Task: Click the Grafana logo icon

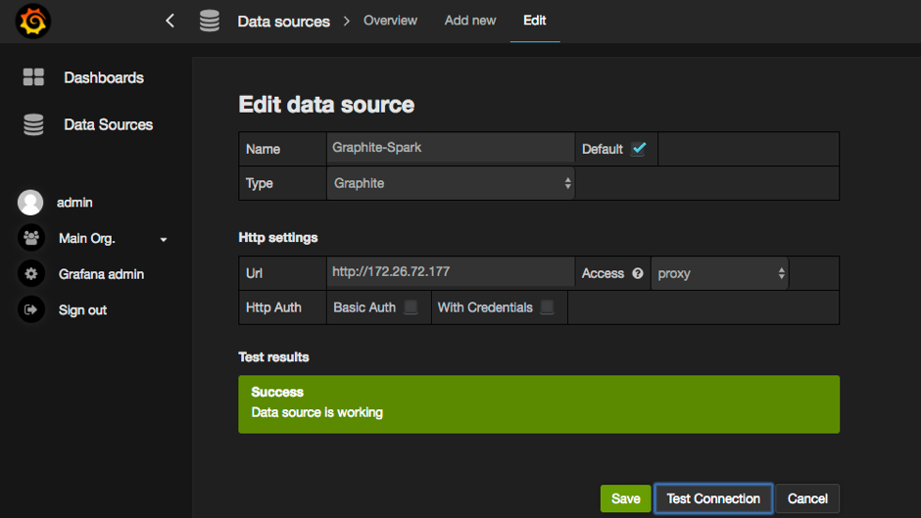Action: pyautogui.click(x=33, y=22)
